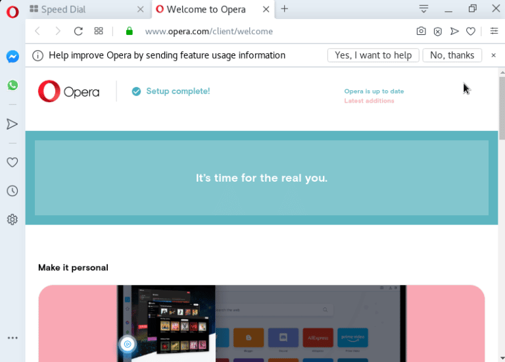Image resolution: width=505 pixels, height=362 pixels.
Task: Go forward to the next page
Action: pos(58,32)
